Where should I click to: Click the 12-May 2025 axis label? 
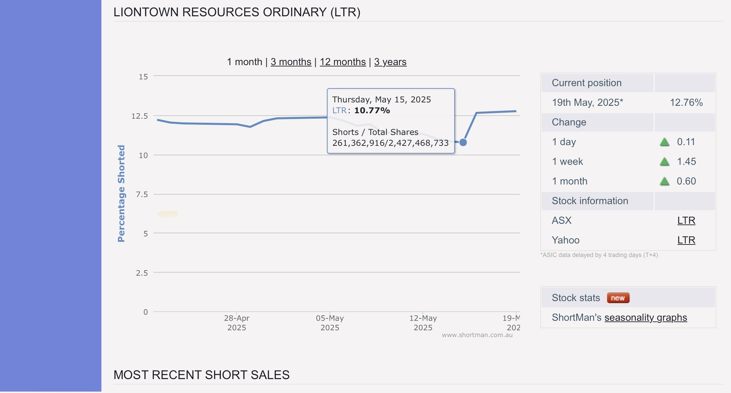click(x=423, y=323)
